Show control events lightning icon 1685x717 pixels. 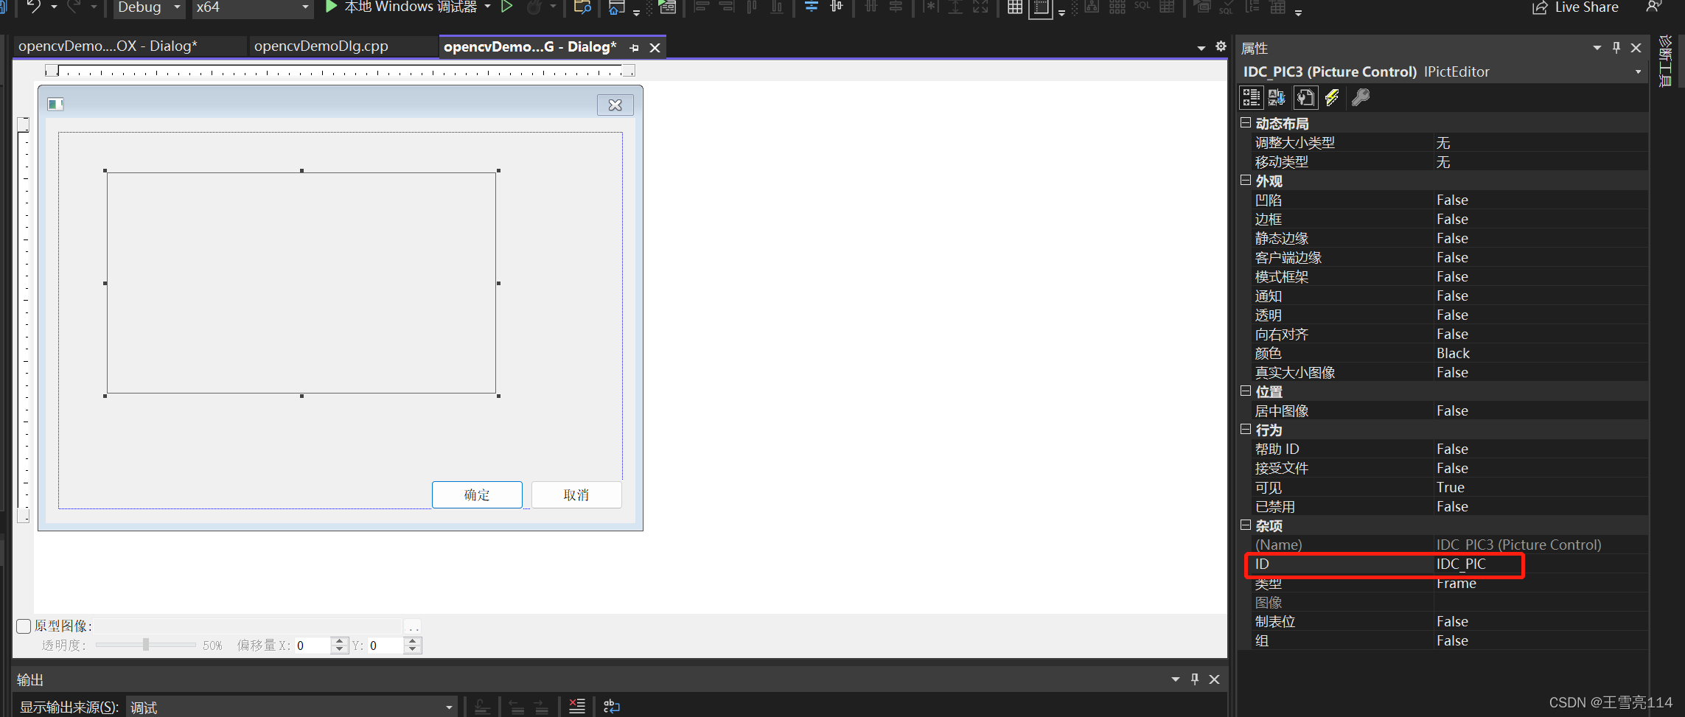(1333, 97)
